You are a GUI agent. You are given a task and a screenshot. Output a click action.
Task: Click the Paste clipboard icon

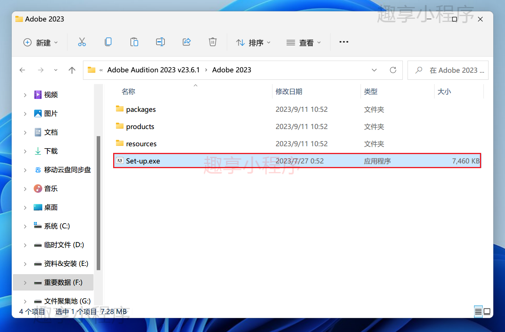[134, 42]
